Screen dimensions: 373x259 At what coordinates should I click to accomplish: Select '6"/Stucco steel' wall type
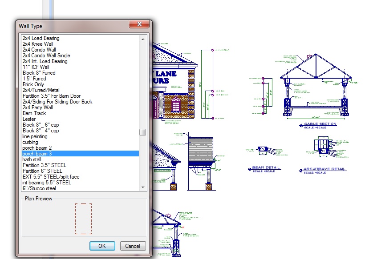pyautogui.click(x=39, y=188)
